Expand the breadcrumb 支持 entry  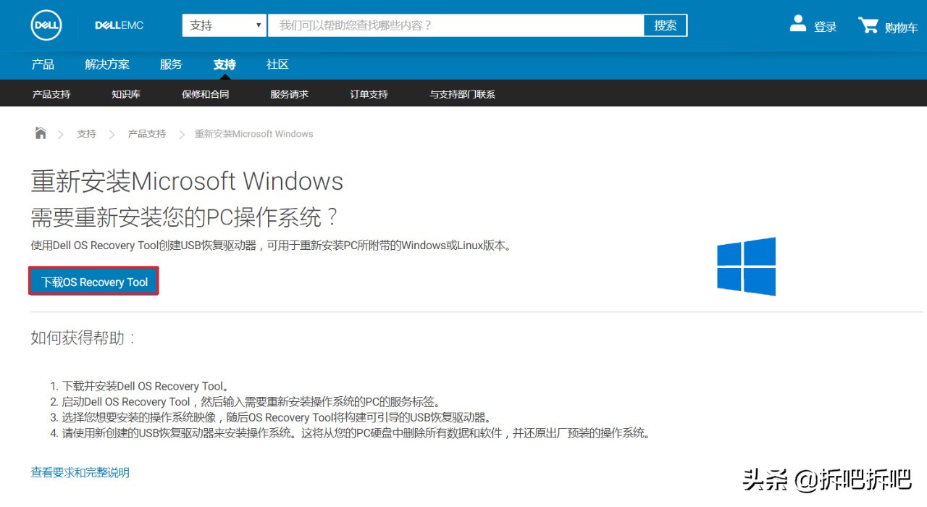86,133
